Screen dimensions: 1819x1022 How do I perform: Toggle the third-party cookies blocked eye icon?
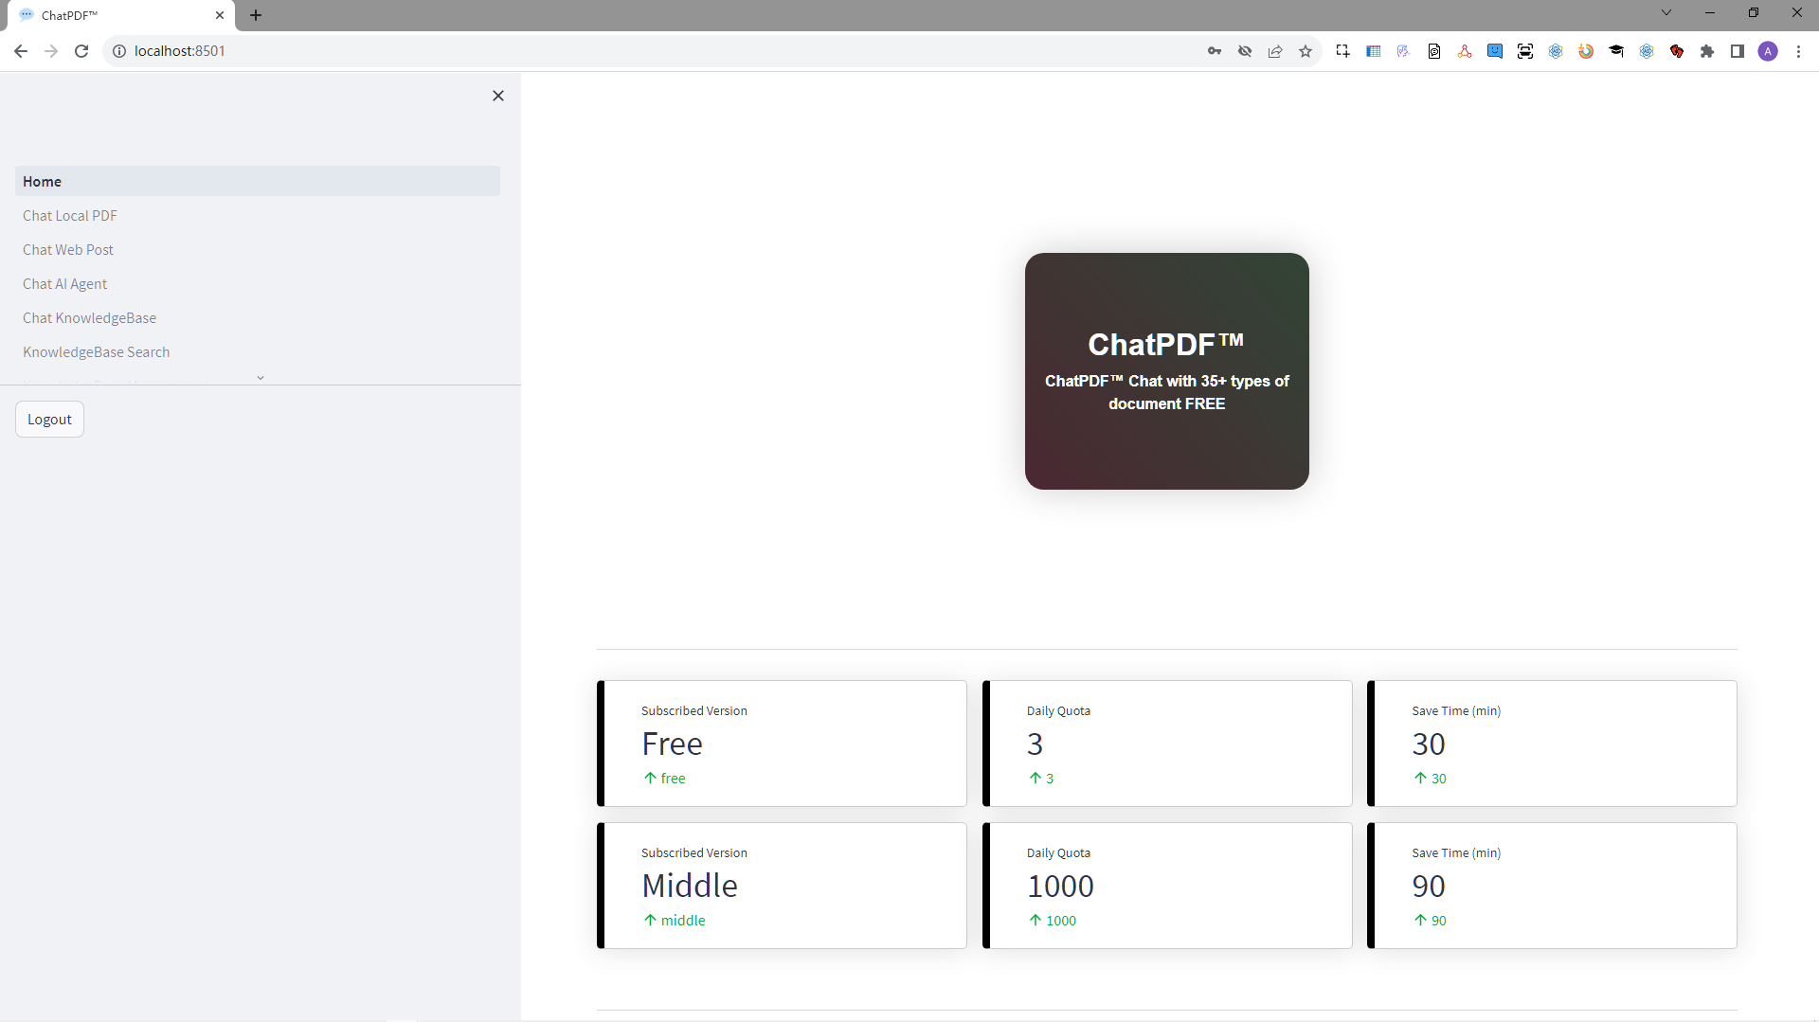coord(1245,51)
